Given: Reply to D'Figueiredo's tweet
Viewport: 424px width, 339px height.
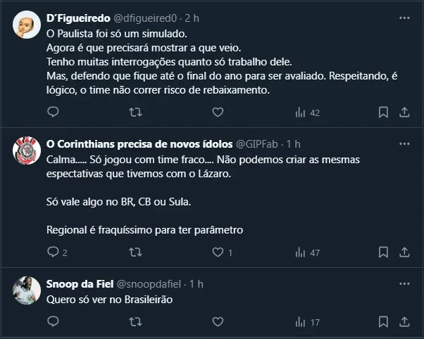Looking at the screenshot, I should pyautogui.click(x=53, y=112).
